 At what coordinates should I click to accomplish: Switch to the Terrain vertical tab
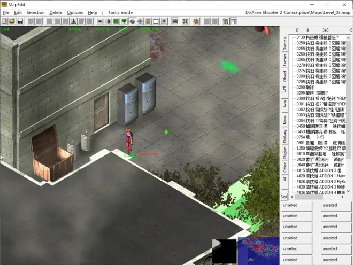285,60
